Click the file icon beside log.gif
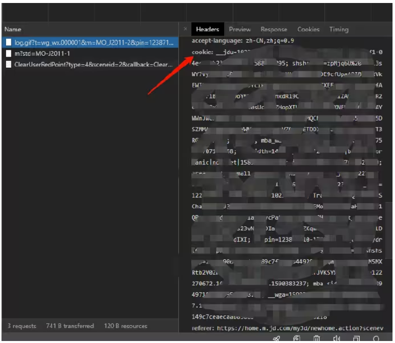The height and width of the screenshot is (343, 395). [x=8, y=42]
